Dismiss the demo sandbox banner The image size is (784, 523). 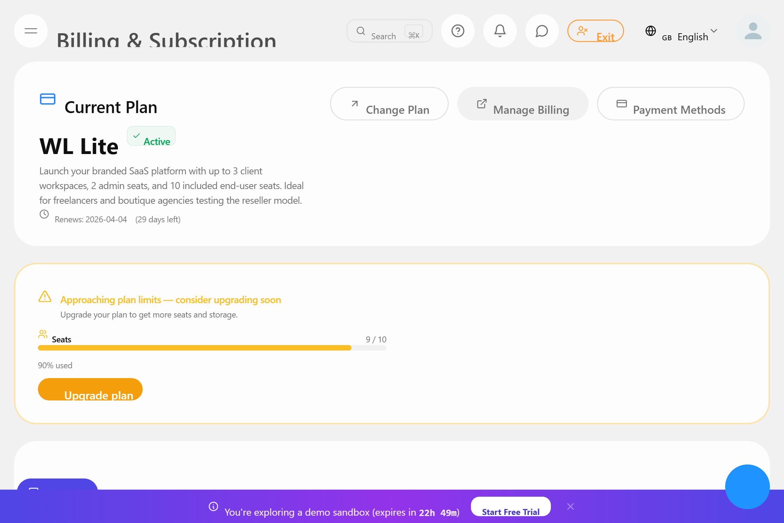570,507
